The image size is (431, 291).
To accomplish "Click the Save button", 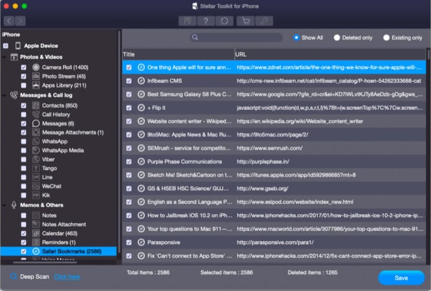I will point(401,277).
